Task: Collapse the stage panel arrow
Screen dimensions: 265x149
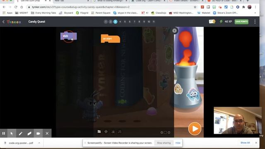Action: pyautogui.click(x=175, y=31)
